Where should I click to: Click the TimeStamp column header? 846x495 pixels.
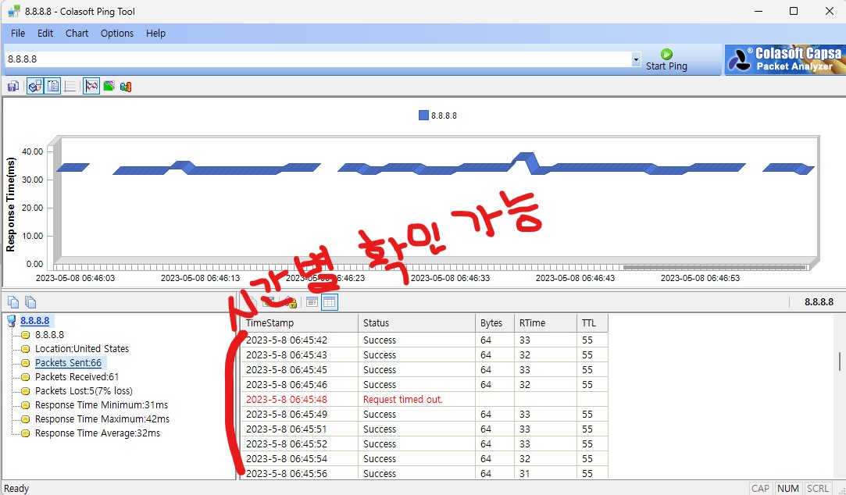point(299,323)
